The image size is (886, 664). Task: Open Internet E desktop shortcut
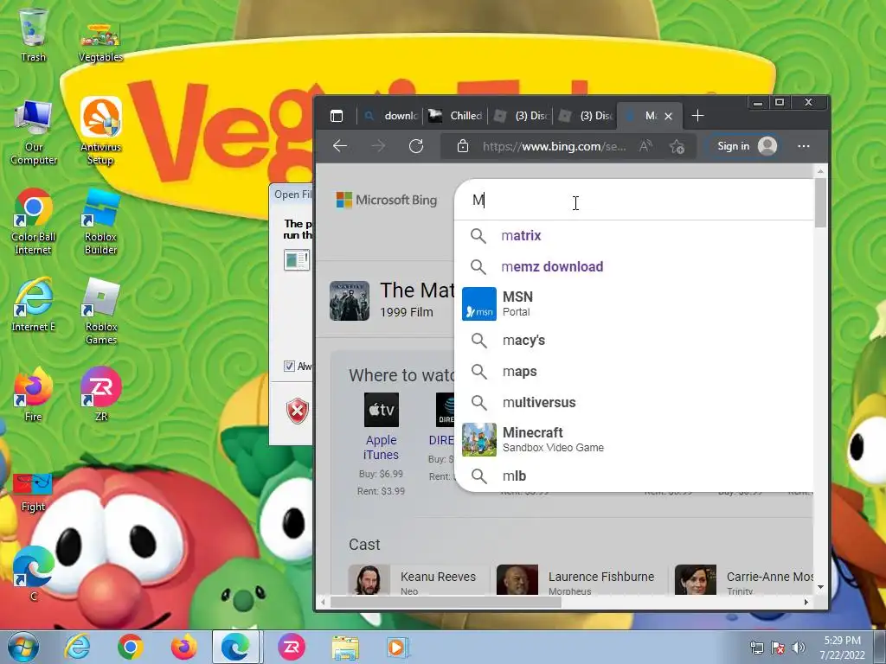click(x=34, y=305)
